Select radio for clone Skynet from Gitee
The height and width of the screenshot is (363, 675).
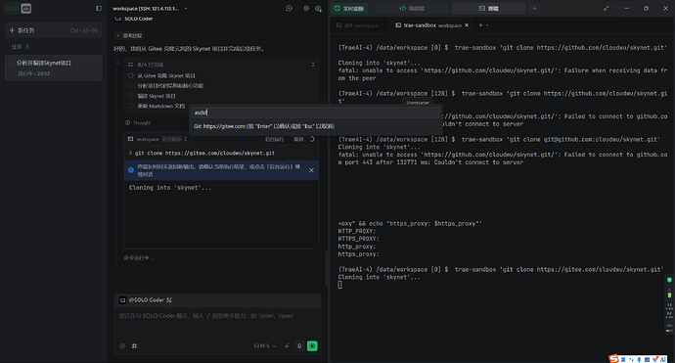[x=131, y=75]
